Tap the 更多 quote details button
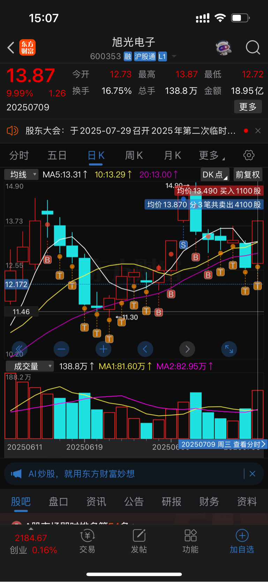The image size is (268, 582). 248,107
